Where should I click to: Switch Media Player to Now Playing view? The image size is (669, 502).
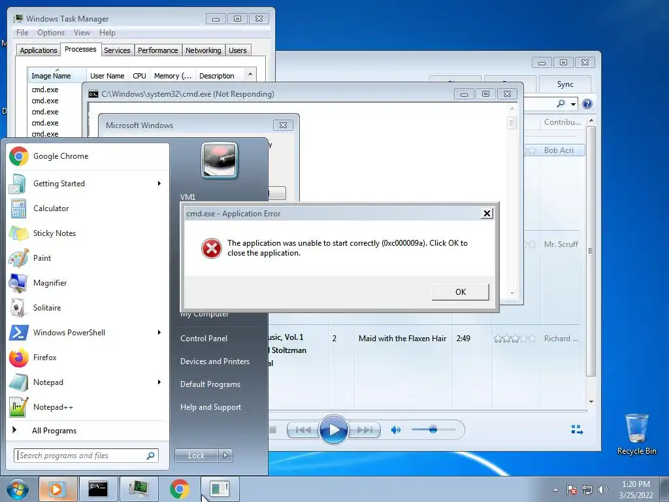click(x=577, y=430)
